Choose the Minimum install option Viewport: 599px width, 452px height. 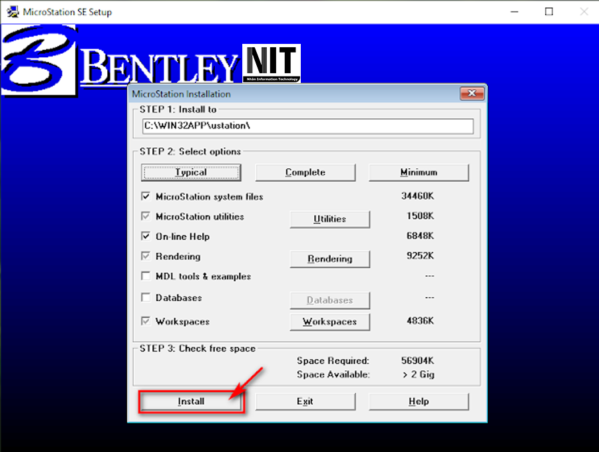419,172
